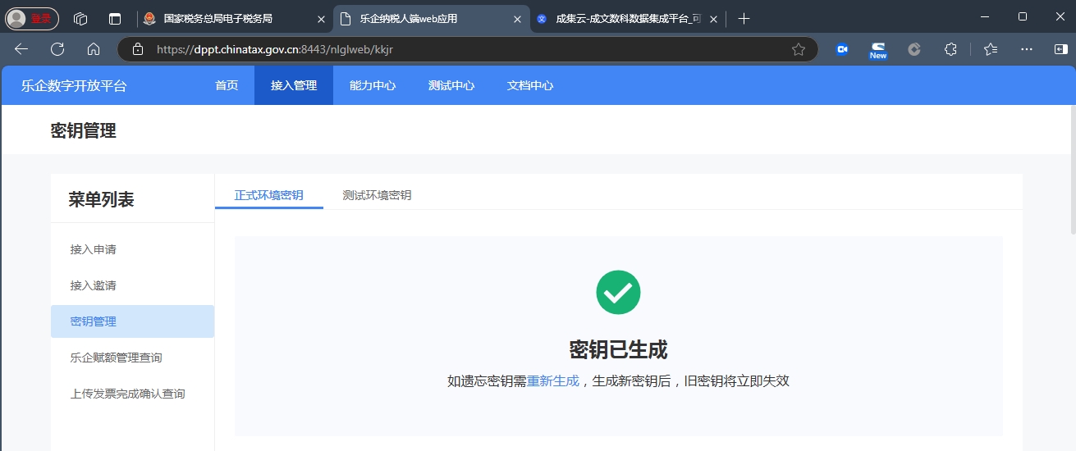Click the 重新生成 link

(x=552, y=380)
